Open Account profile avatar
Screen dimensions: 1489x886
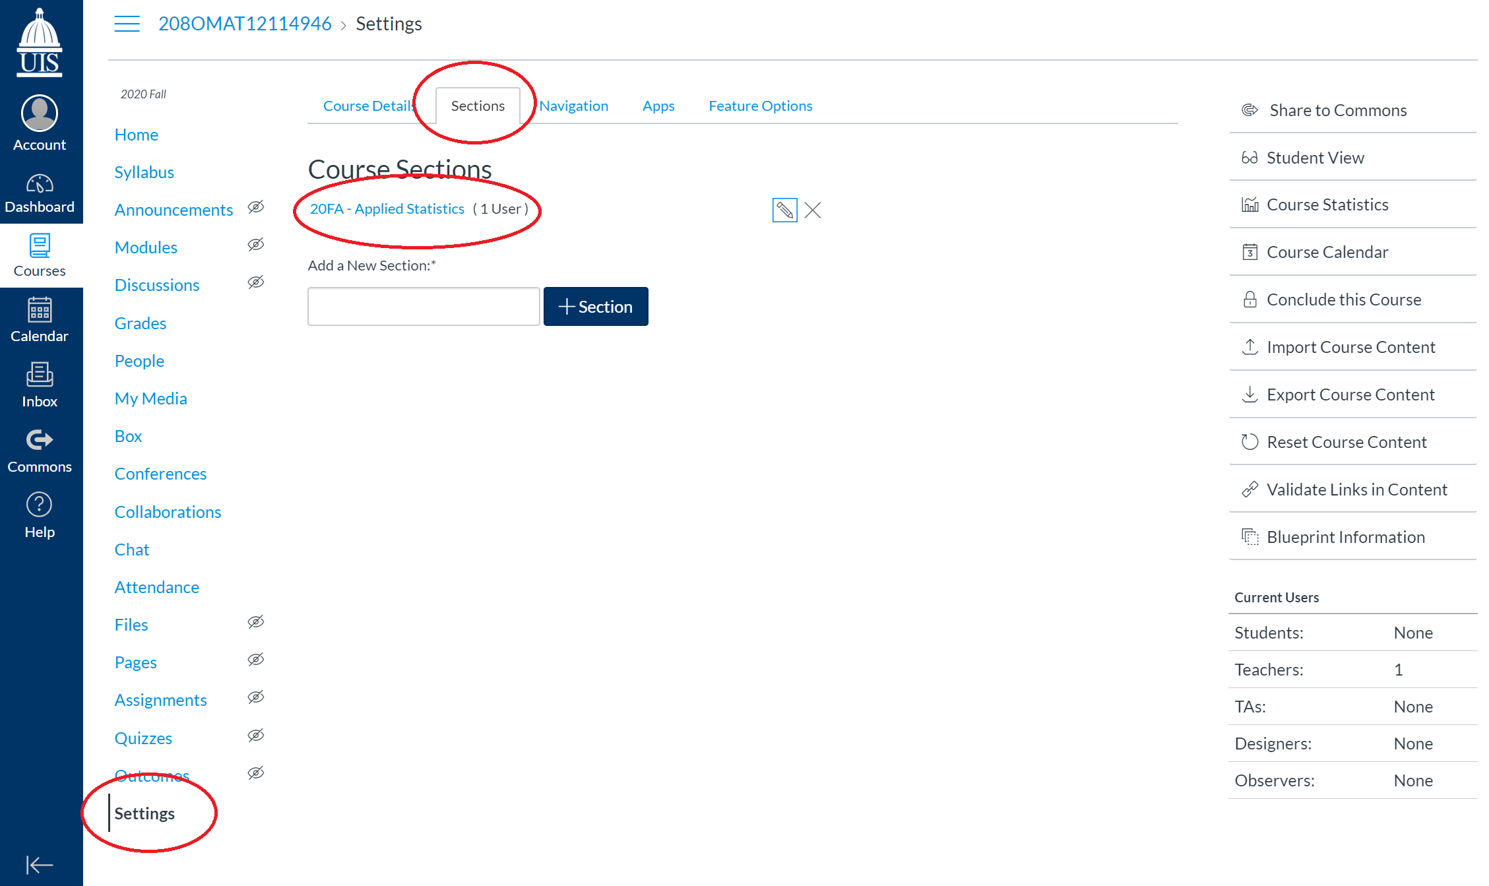[40, 113]
